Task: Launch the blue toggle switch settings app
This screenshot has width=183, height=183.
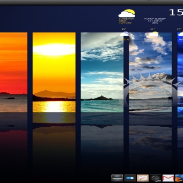Action: 130,178
